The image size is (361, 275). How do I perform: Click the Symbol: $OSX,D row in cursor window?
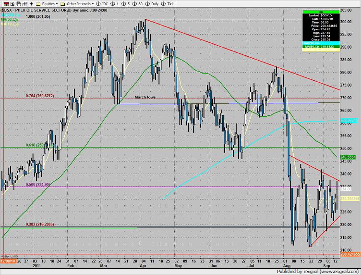[x=321, y=15]
